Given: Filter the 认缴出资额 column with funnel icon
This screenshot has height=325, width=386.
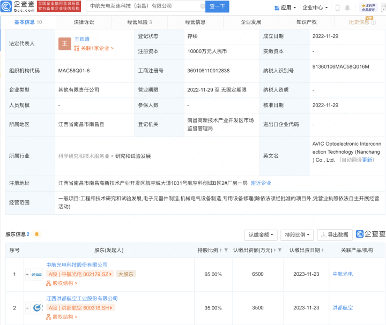Looking at the screenshot, I should pos(280,250).
